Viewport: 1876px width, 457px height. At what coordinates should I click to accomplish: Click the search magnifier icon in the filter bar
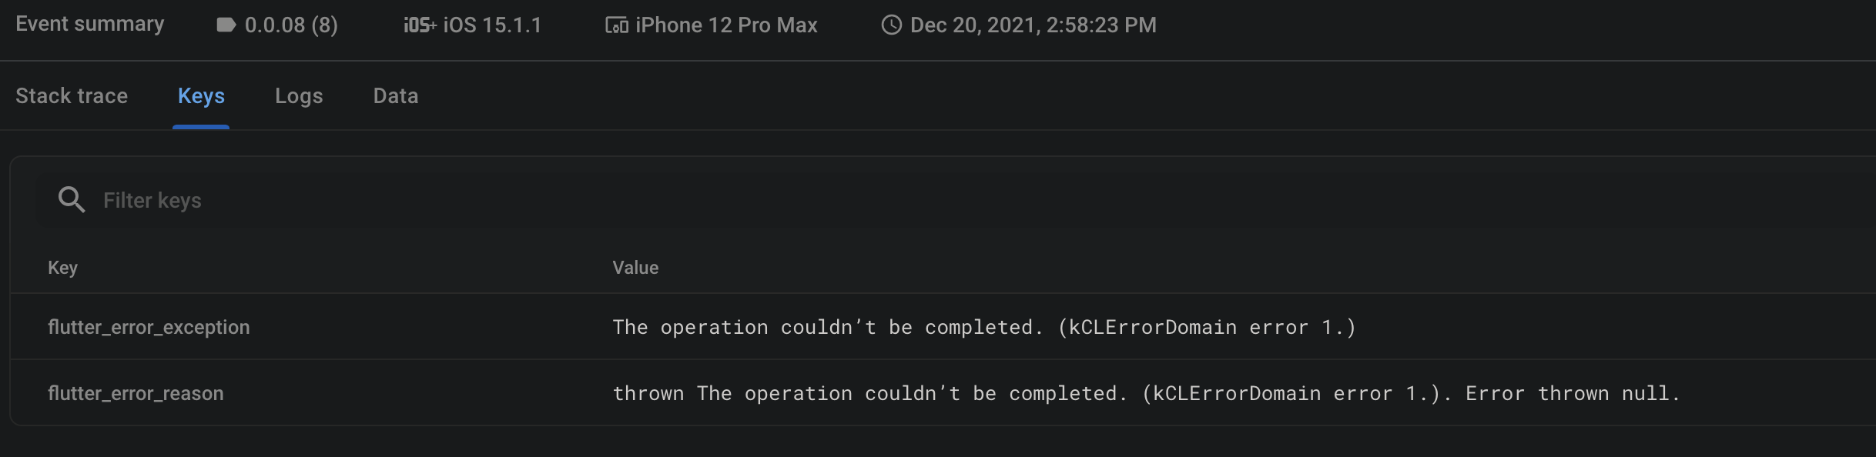pos(72,199)
